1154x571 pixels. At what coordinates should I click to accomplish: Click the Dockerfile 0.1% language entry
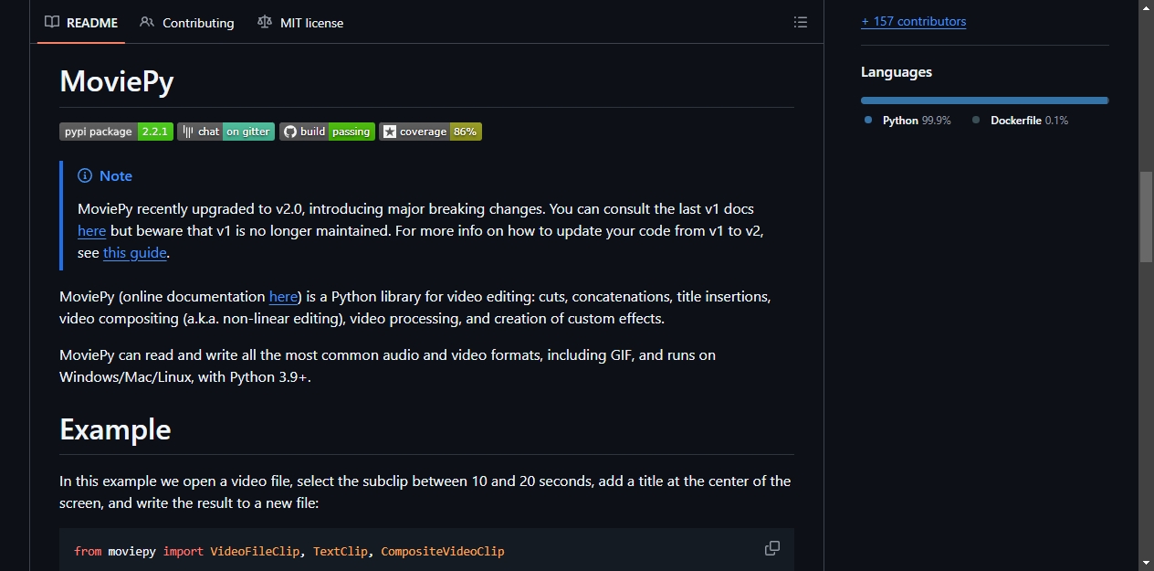[x=1020, y=121]
